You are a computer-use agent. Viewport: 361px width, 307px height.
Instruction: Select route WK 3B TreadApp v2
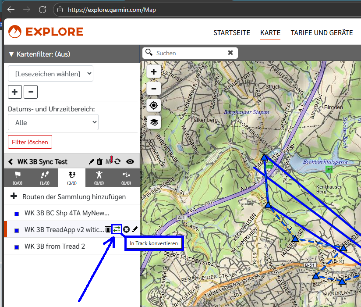pyautogui.click(x=64, y=229)
